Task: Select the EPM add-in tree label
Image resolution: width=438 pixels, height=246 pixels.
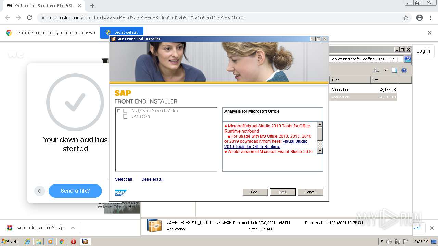Action: click(x=141, y=117)
